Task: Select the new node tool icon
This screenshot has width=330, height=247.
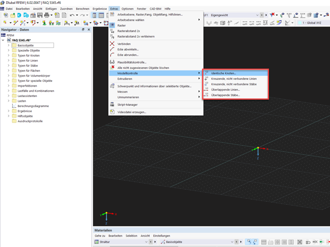Action: pos(5,23)
